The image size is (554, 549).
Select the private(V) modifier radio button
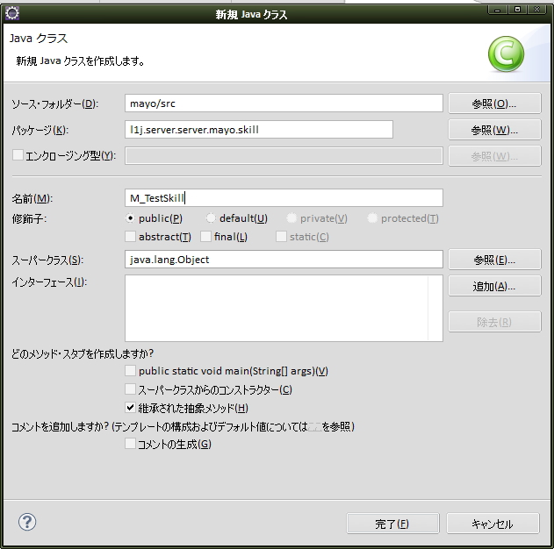[291, 218]
